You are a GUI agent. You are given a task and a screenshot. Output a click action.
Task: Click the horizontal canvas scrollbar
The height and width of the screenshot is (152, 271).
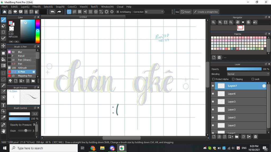tap(121, 138)
